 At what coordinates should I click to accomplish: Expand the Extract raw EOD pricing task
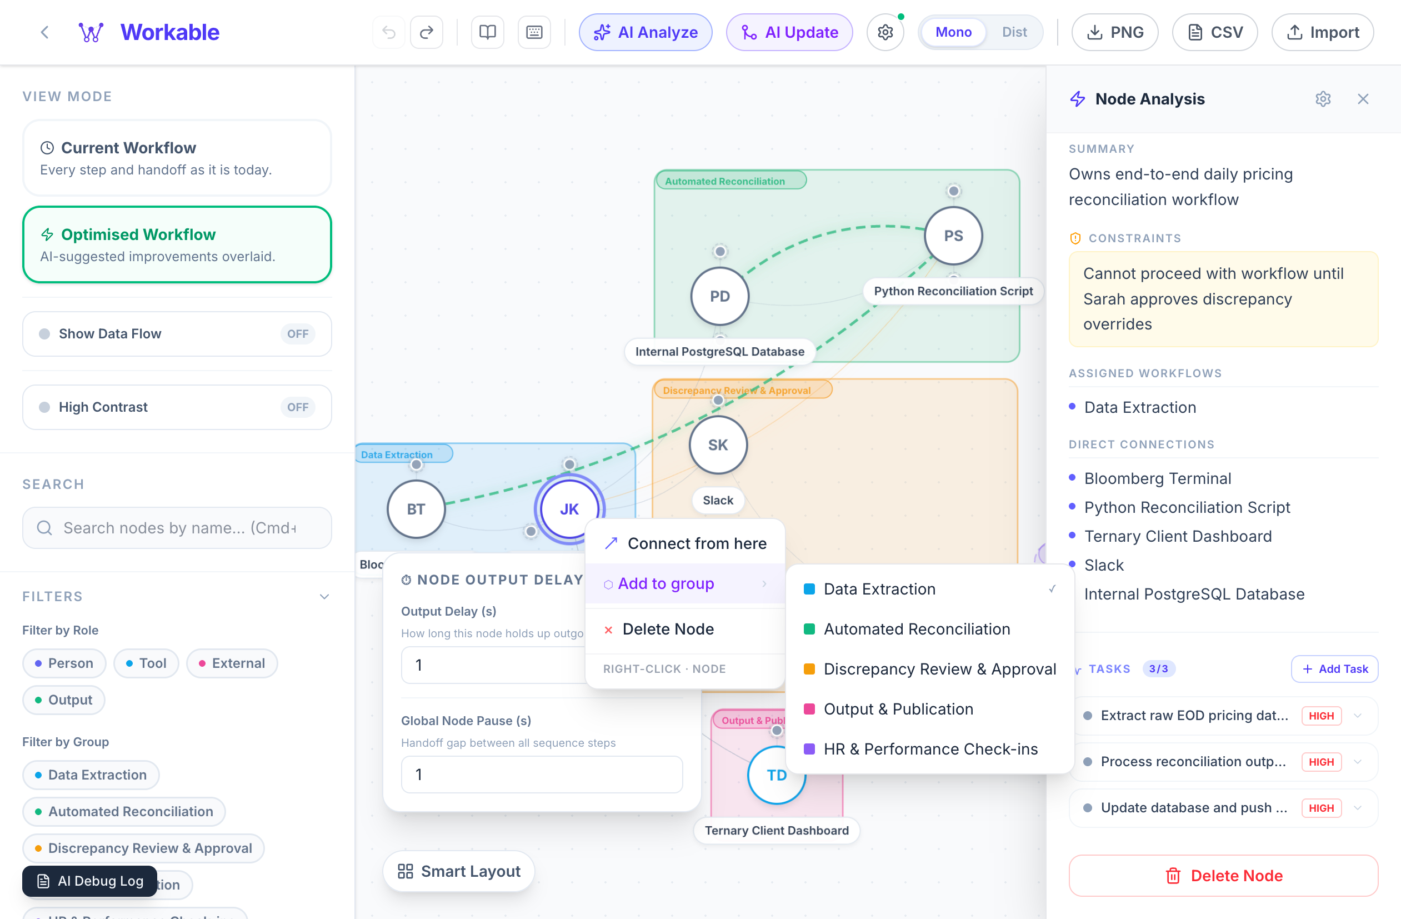[x=1358, y=716]
